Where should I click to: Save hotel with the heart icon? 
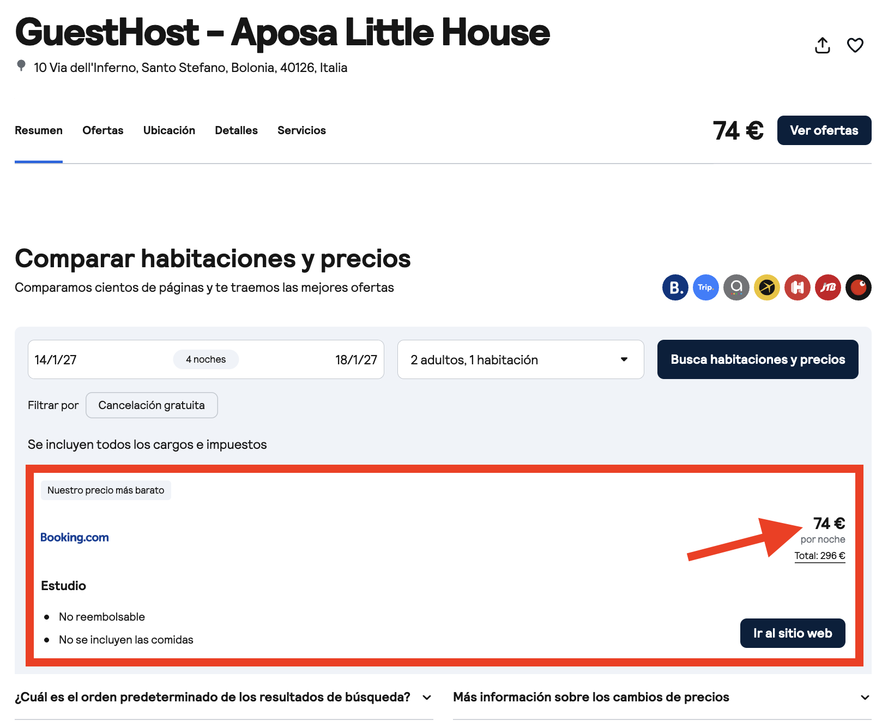coord(855,45)
